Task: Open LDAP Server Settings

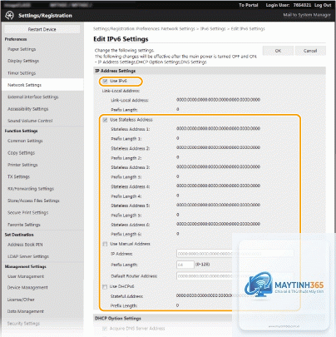Action: pos(28,256)
